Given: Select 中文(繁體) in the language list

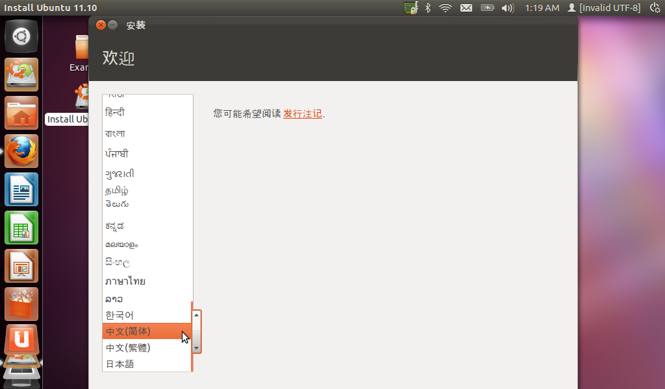Looking at the screenshot, I should click(x=147, y=348).
